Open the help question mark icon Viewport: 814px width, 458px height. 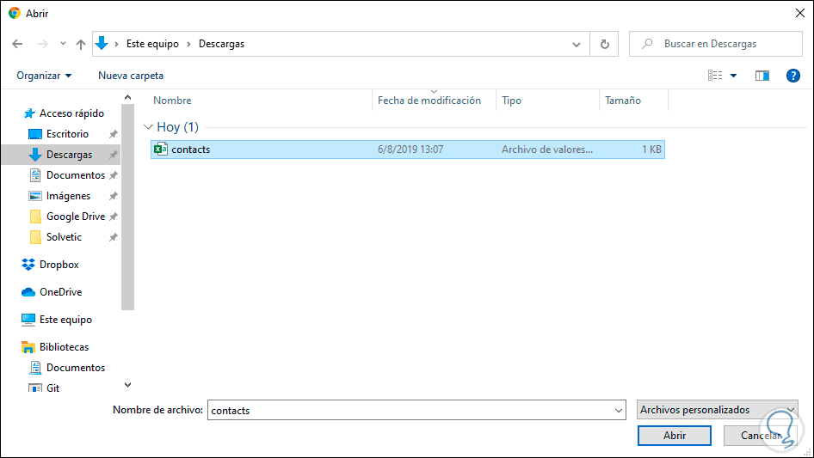793,76
